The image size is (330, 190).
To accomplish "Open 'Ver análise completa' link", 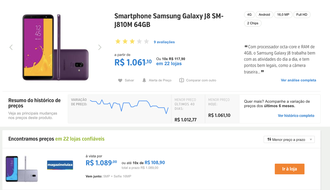I will 298,80.
